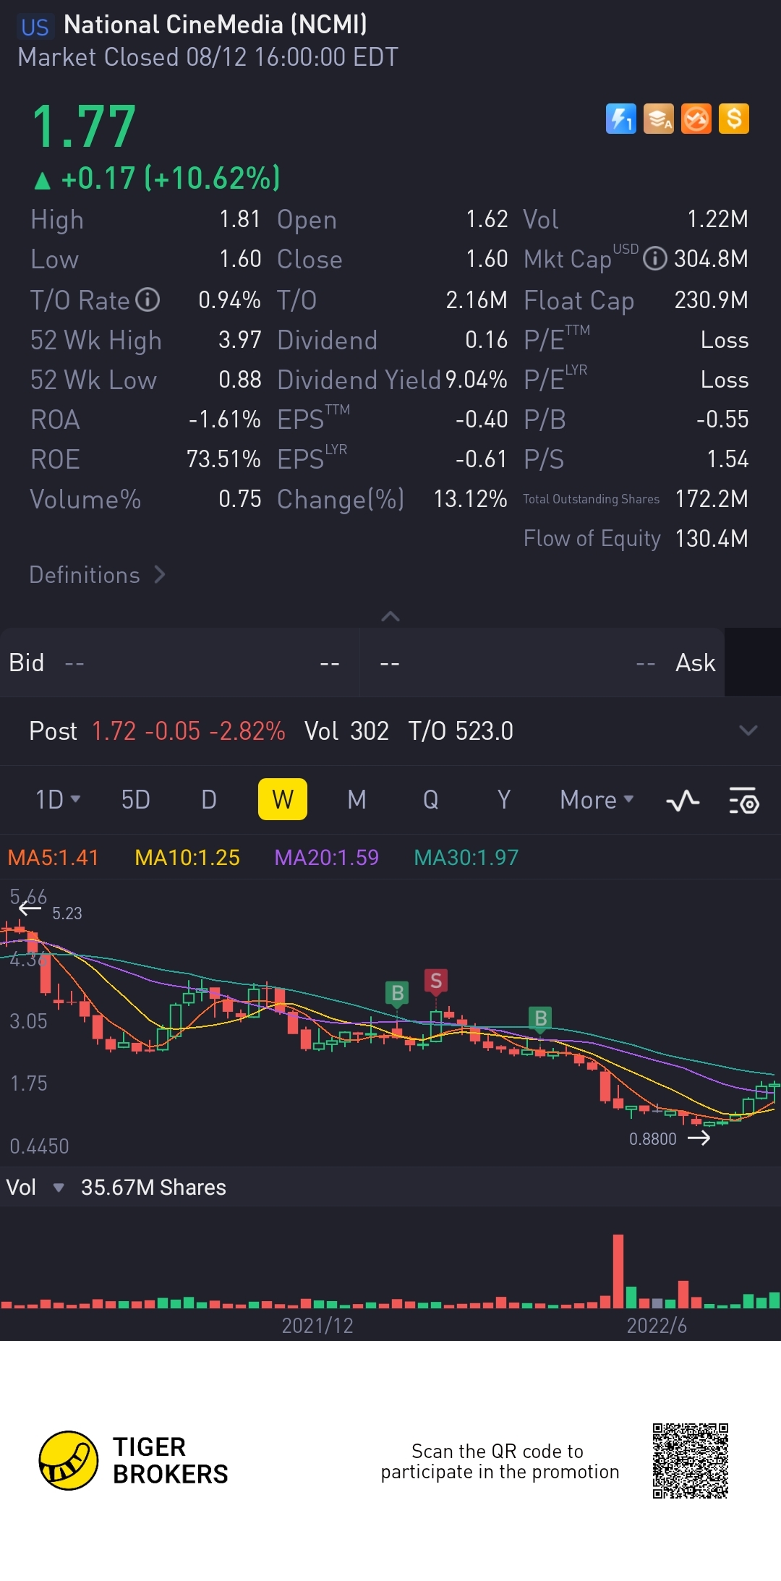Viewport: 781px width, 1581px height.
Task: Select the W weekly chart tab
Action: pos(283,799)
